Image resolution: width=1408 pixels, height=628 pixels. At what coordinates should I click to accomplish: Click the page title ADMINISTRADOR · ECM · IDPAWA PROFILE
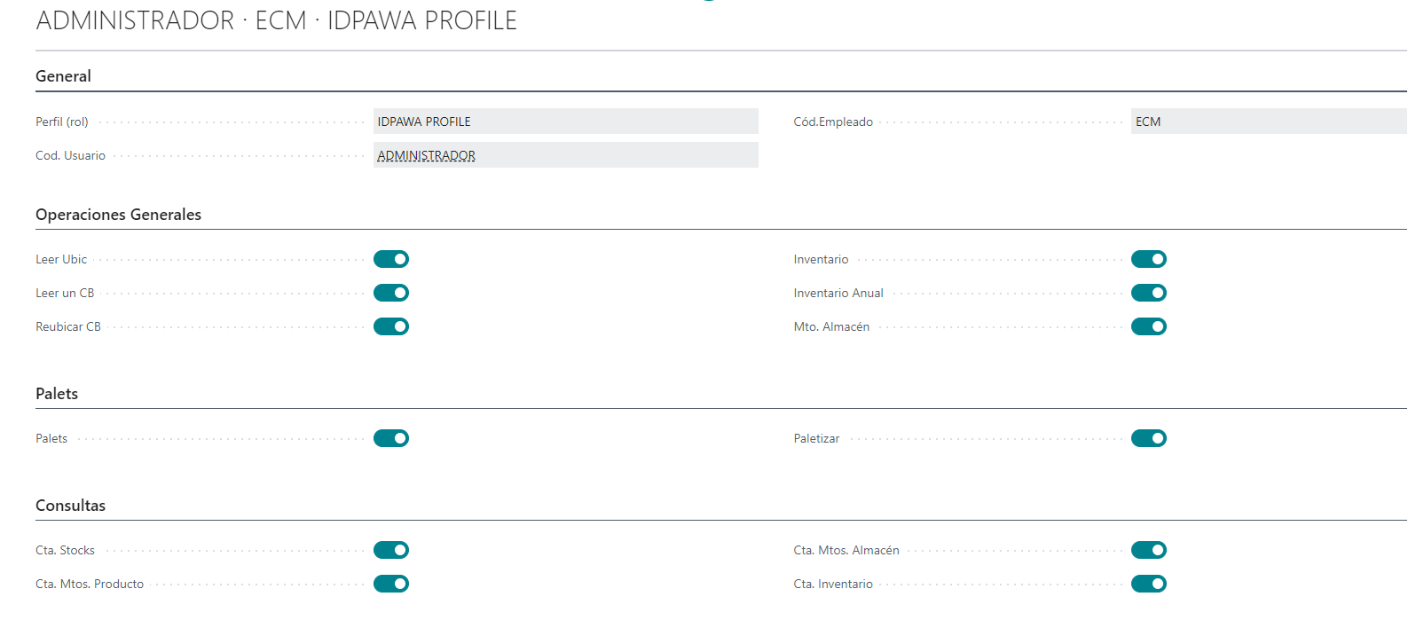[x=276, y=20]
